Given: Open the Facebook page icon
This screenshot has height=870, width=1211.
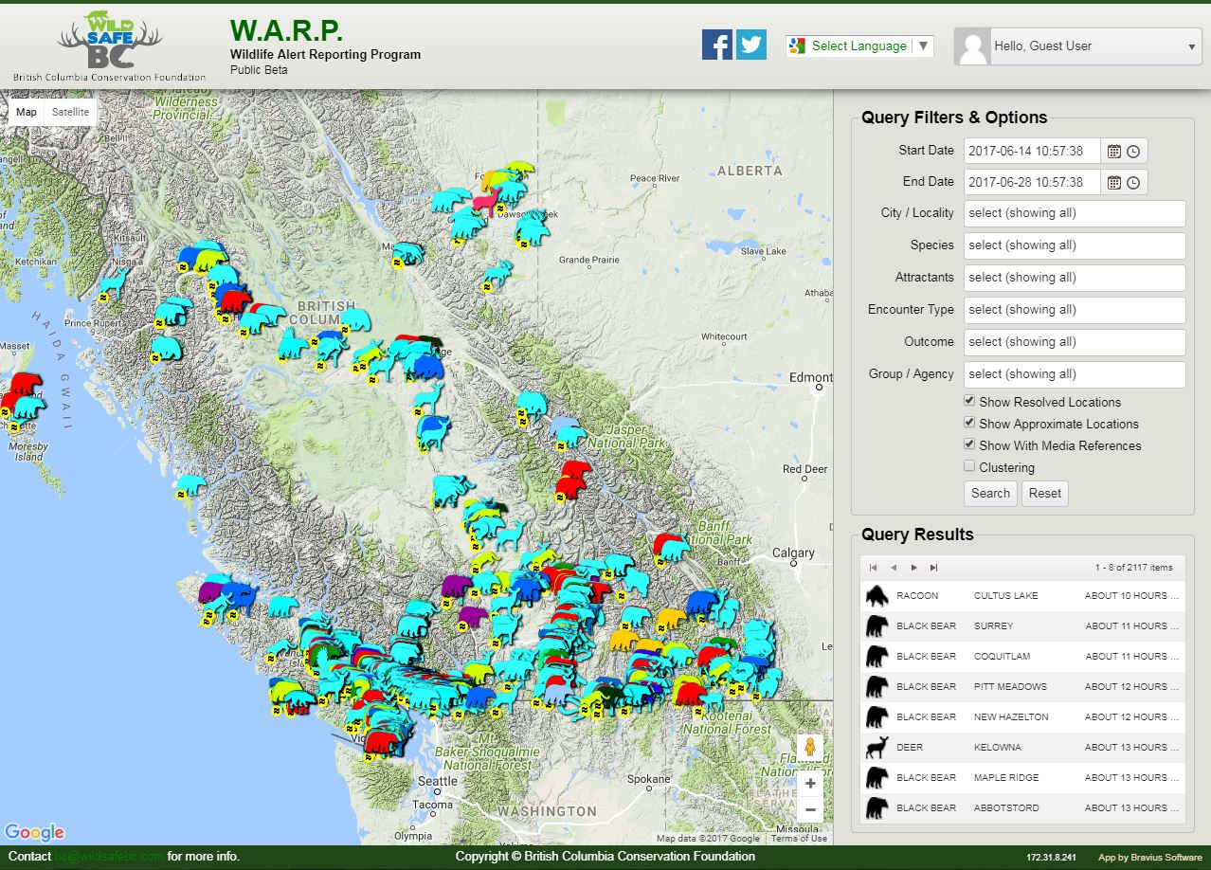Looking at the screenshot, I should click(x=716, y=45).
